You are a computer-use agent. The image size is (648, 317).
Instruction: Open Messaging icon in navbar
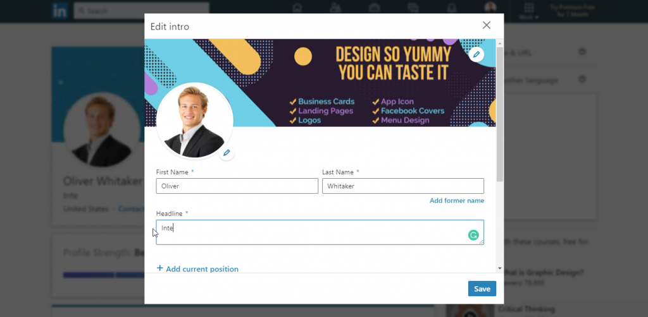point(413,8)
